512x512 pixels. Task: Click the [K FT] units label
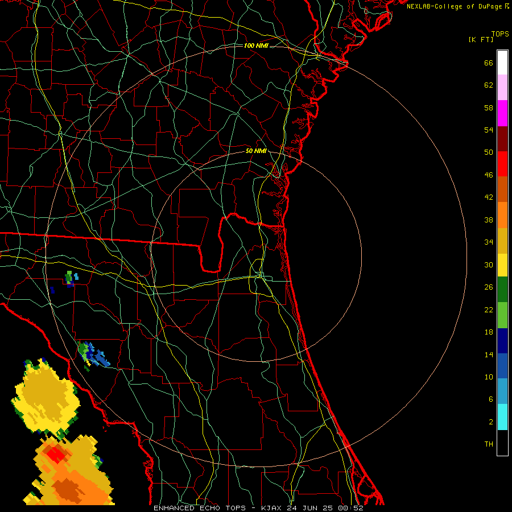click(481, 39)
